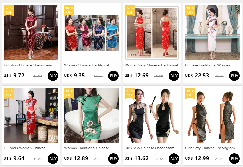Select the red halter dress J3070 thumbnail

pos(152,33)
